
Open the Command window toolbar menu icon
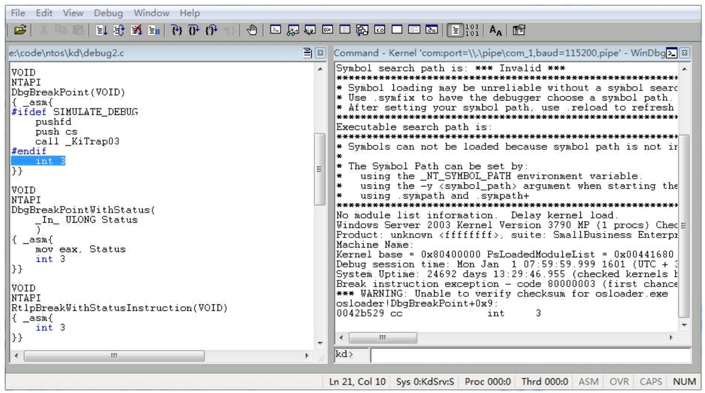click(x=672, y=53)
